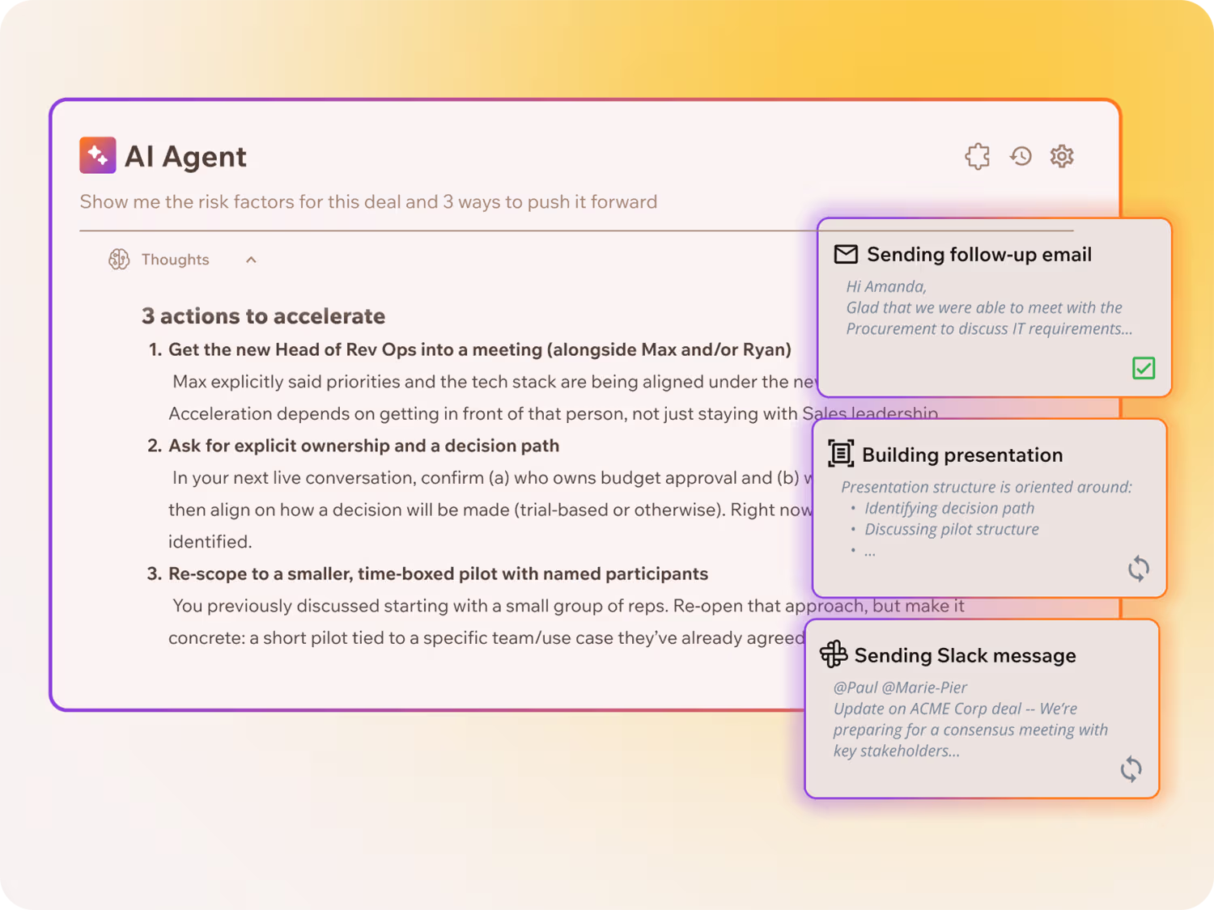Toggle the green checkbox on follow-up email card

[x=1144, y=368]
